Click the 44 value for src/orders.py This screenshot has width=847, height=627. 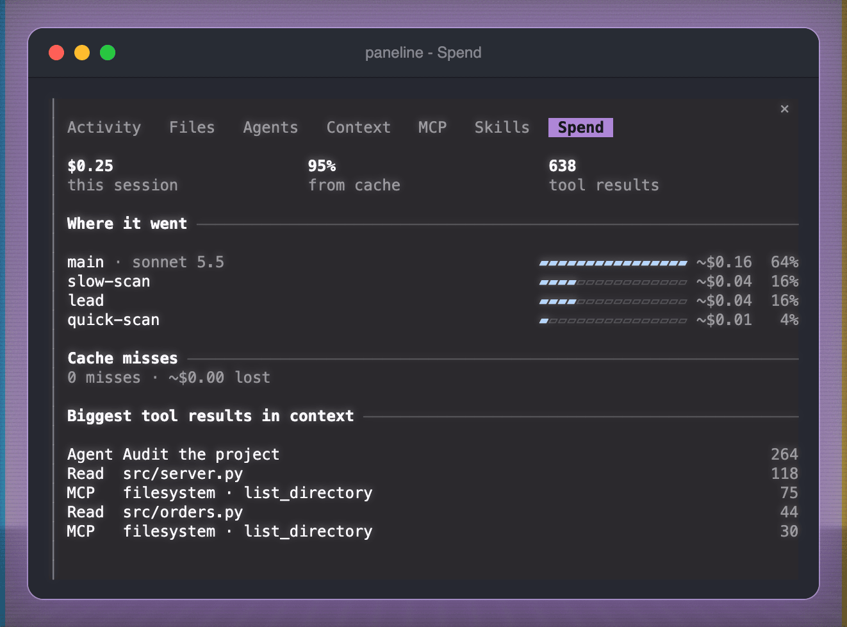[x=789, y=512]
